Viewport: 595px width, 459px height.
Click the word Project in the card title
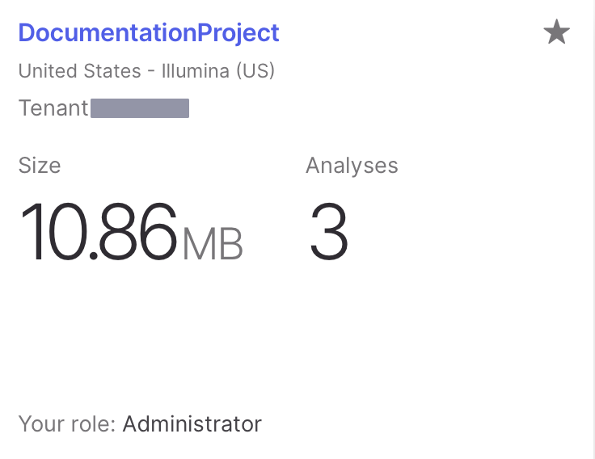238,33
